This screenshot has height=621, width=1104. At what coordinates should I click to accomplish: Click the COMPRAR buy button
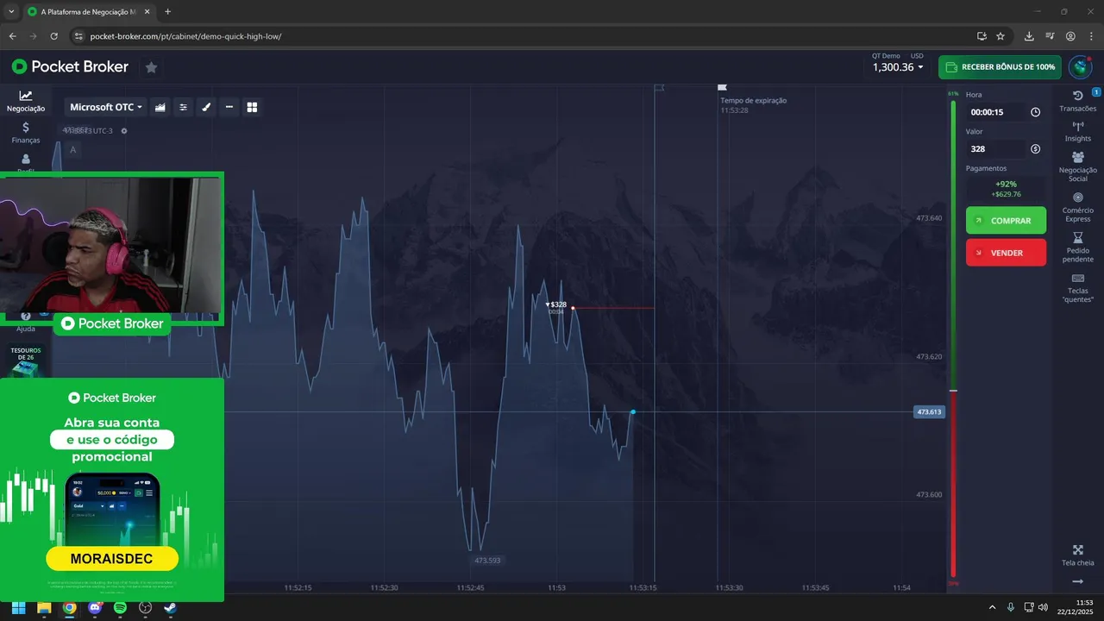click(x=1006, y=221)
